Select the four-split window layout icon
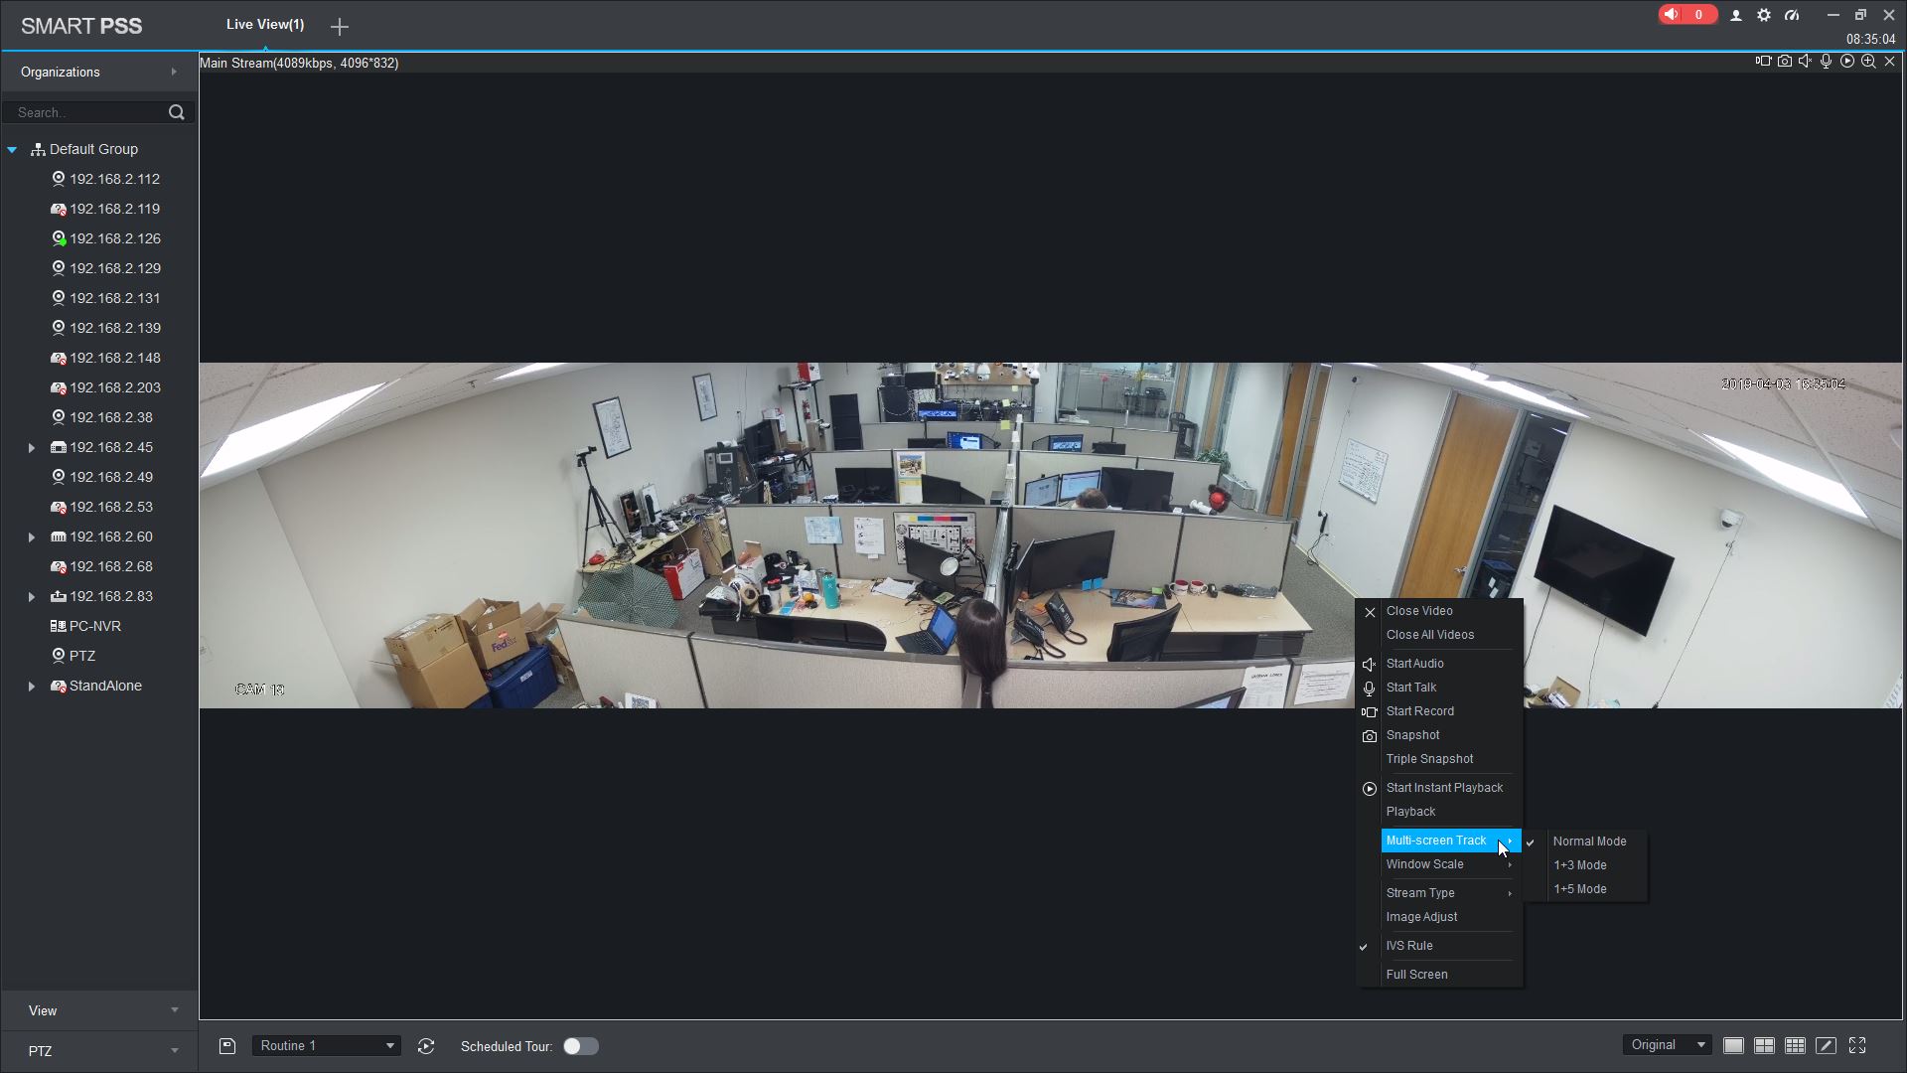Screen dimensions: 1907x1073 [x=1764, y=1046]
